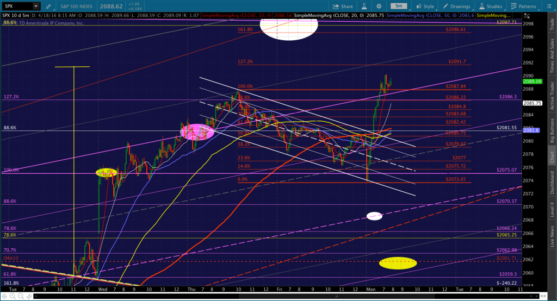Click the Share button
Screen dimensions: 557x301
(343, 7)
